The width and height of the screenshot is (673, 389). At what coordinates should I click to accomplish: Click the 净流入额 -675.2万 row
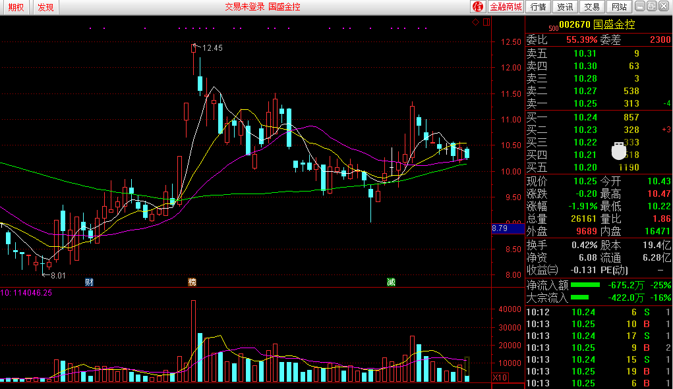599,285
